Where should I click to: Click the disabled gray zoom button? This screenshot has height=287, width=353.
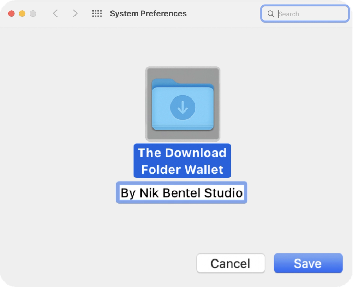point(33,13)
